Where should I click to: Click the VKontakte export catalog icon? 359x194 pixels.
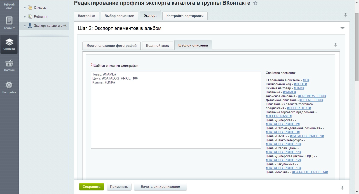(x=30, y=25)
